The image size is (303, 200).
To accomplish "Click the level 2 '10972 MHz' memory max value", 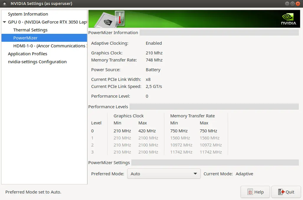I will coord(211,145).
